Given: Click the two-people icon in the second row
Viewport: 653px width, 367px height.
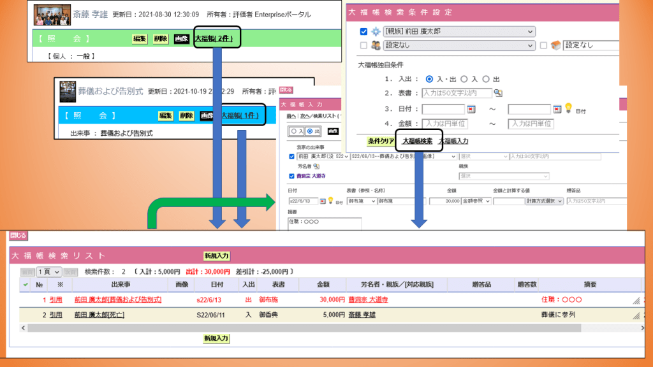Looking at the screenshot, I should pos(376,45).
